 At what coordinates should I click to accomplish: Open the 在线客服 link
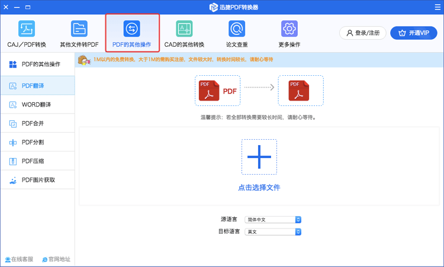pyautogui.click(x=20, y=259)
